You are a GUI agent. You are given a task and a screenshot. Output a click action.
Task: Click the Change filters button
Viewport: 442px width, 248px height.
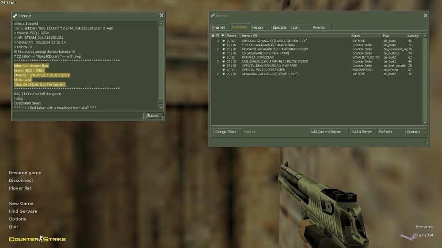(225, 132)
